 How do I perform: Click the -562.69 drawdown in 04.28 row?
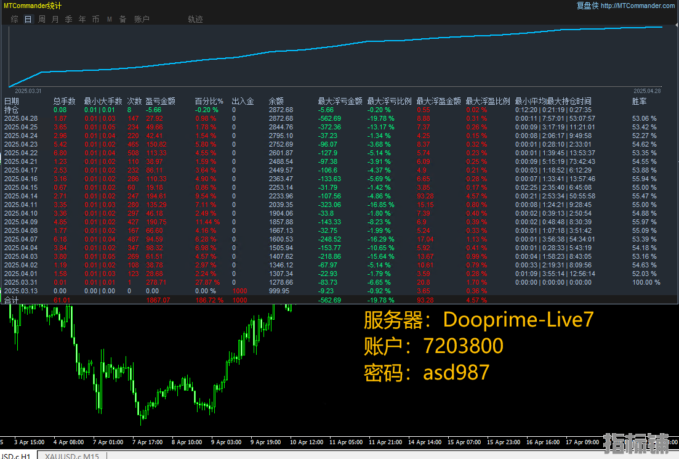point(329,118)
